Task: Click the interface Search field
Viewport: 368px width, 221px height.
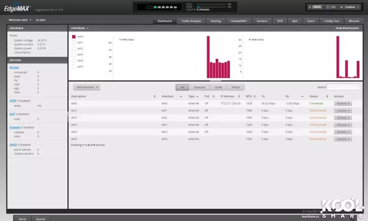Action: pyautogui.click(x=343, y=87)
